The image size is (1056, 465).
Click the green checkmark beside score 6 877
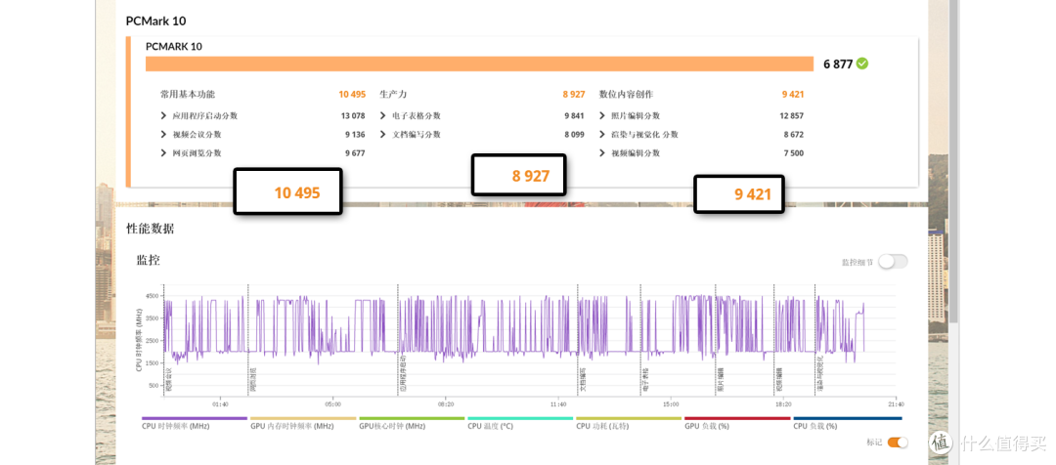point(862,63)
